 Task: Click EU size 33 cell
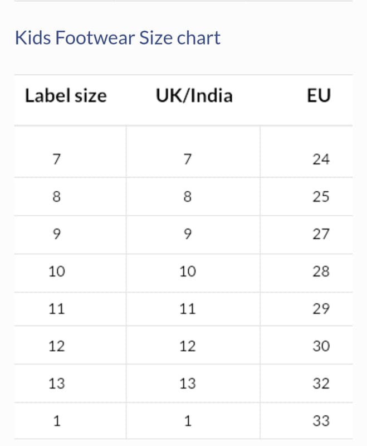(321, 421)
